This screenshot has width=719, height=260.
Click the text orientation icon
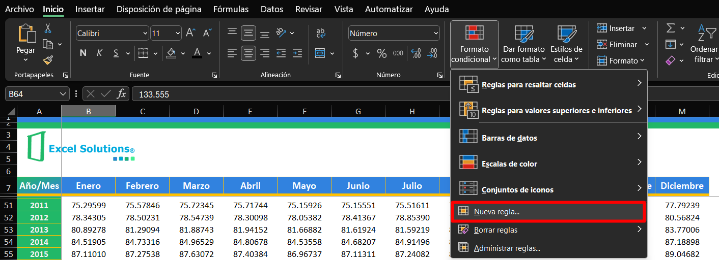[281, 33]
